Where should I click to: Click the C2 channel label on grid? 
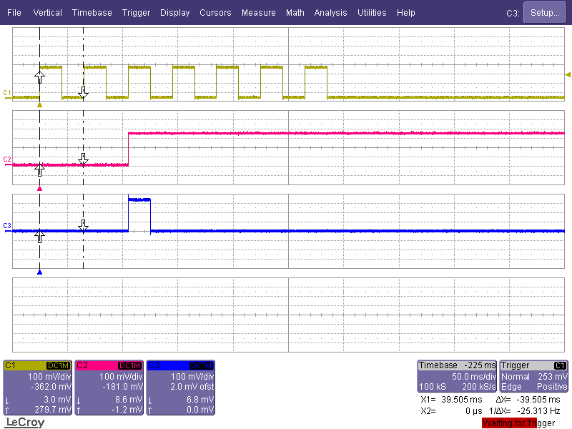7,159
